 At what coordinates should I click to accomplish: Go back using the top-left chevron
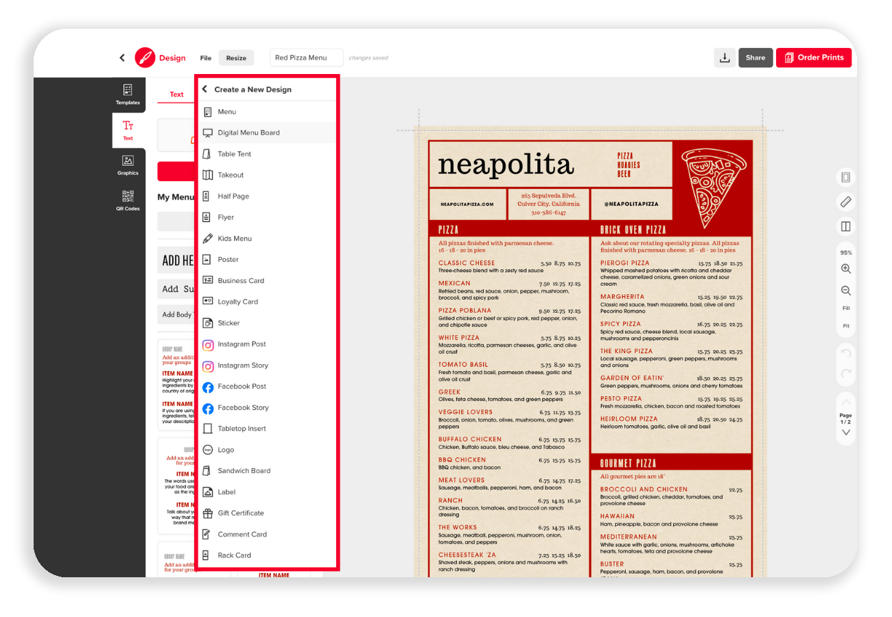coord(122,58)
